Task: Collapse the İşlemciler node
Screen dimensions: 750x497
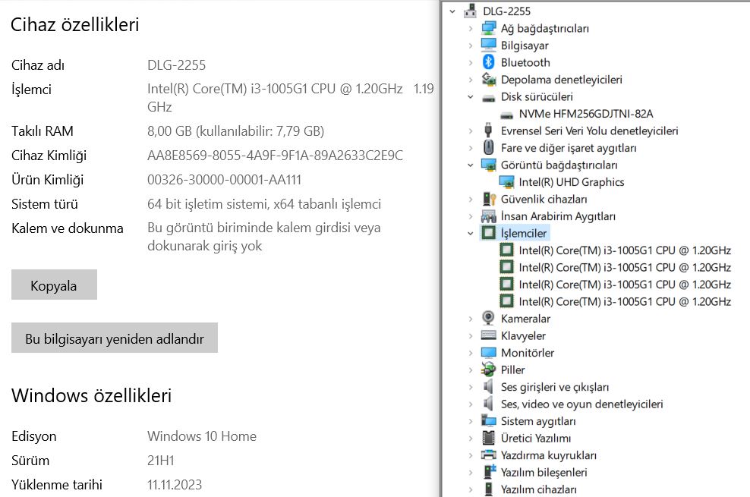Action: [471, 233]
